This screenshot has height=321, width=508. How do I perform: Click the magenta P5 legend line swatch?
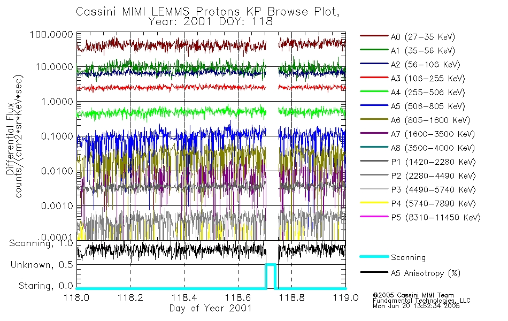coord(374,216)
